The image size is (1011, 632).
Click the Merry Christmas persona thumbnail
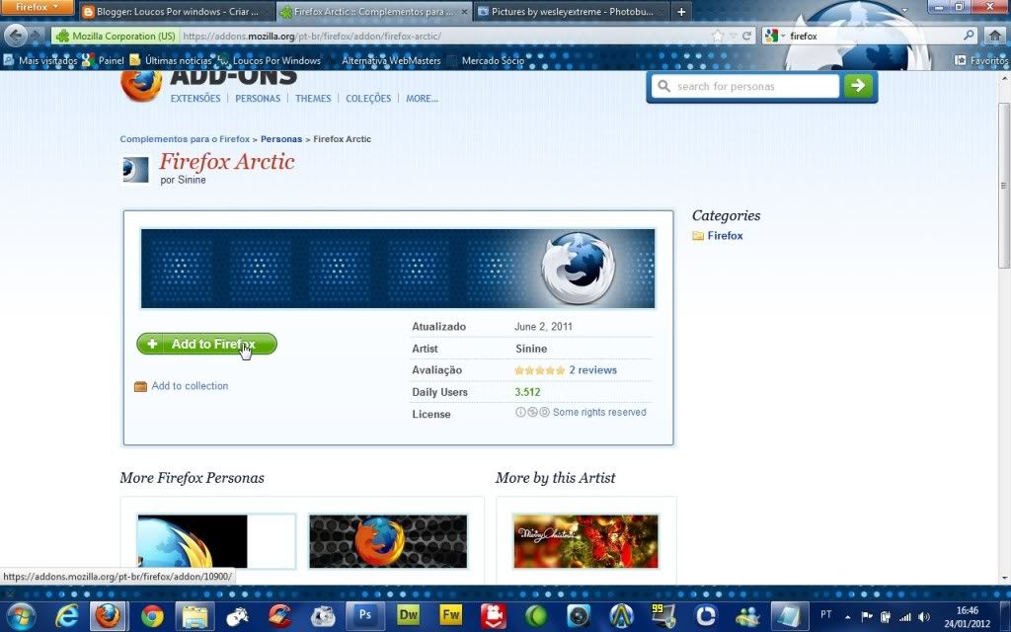(585, 540)
